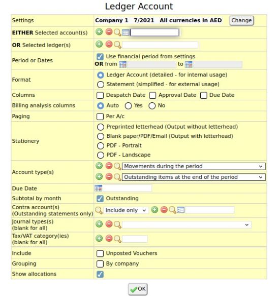279x304 pixels.
Task: Select Yes for billing analysis columns
Action: coord(129,106)
